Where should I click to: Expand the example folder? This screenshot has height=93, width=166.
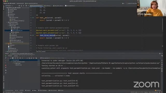(x=7, y=11)
